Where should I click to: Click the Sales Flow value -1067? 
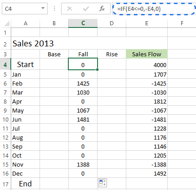pyautogui.click(x=147, y=110)
